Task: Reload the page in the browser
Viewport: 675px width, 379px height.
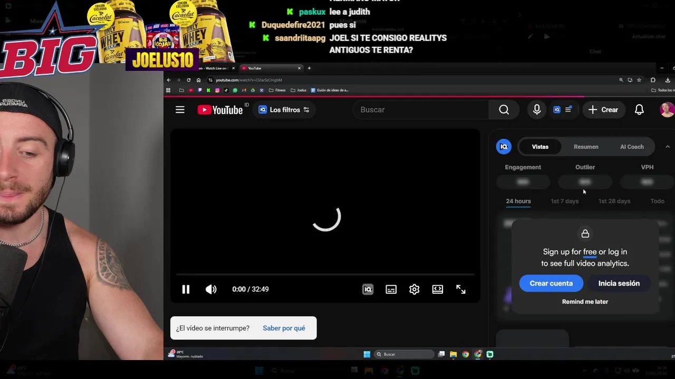Action: point(188,80)
